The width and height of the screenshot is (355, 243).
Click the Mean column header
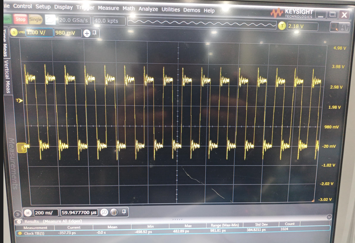(x=112, y=227)
